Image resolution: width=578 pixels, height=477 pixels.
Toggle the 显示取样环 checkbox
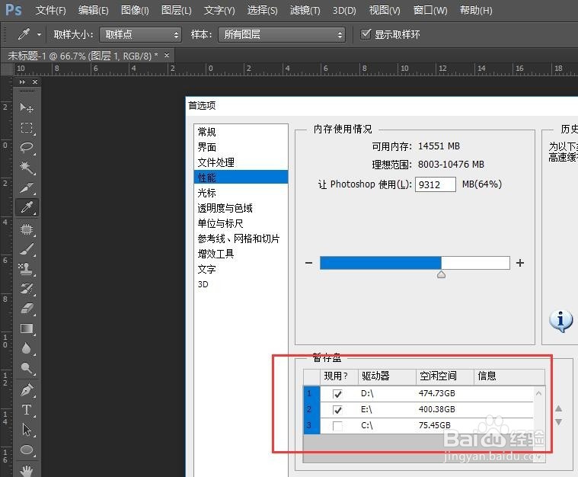[366, 34]
